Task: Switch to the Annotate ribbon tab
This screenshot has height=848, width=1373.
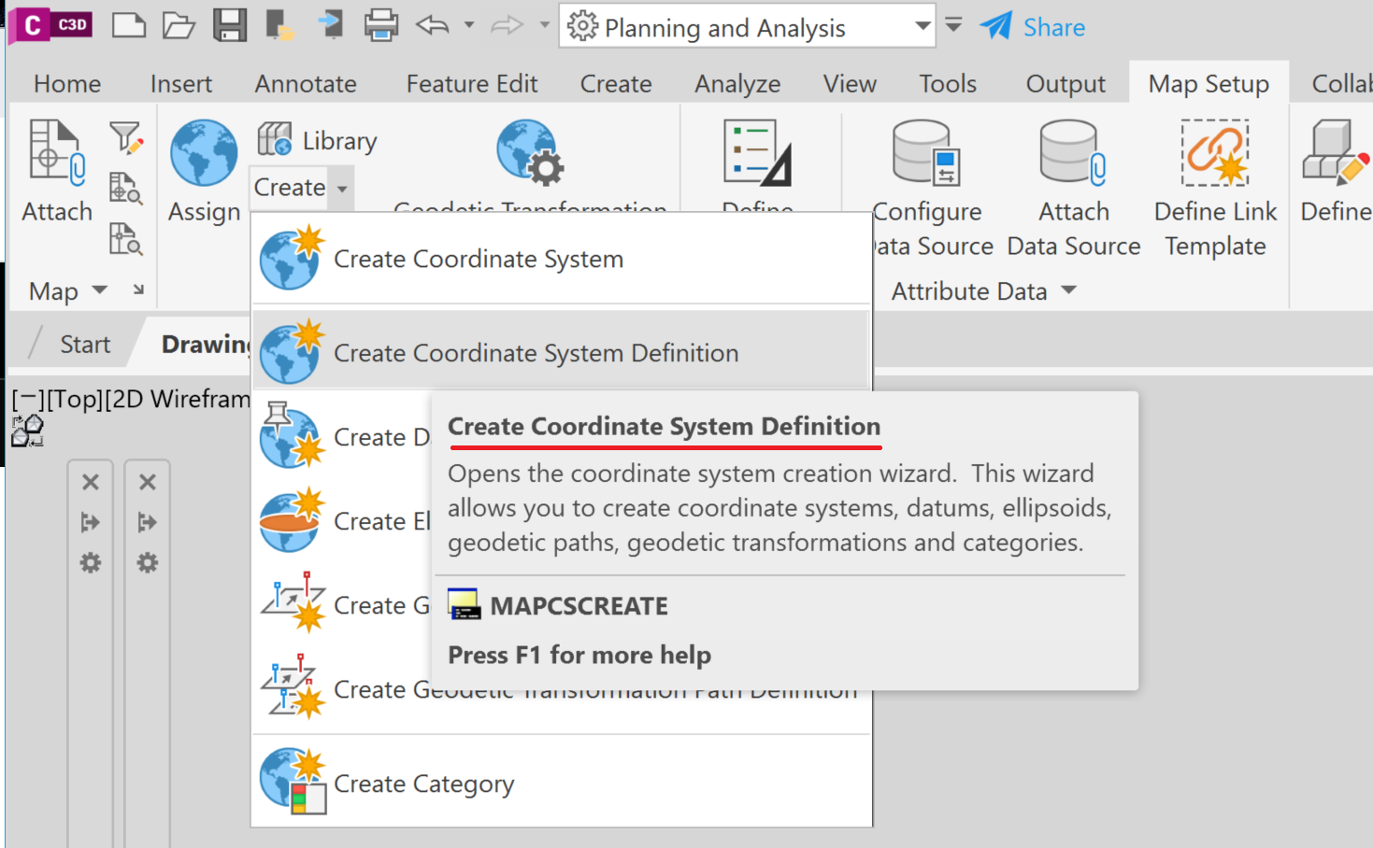Action: coord(306,84)
